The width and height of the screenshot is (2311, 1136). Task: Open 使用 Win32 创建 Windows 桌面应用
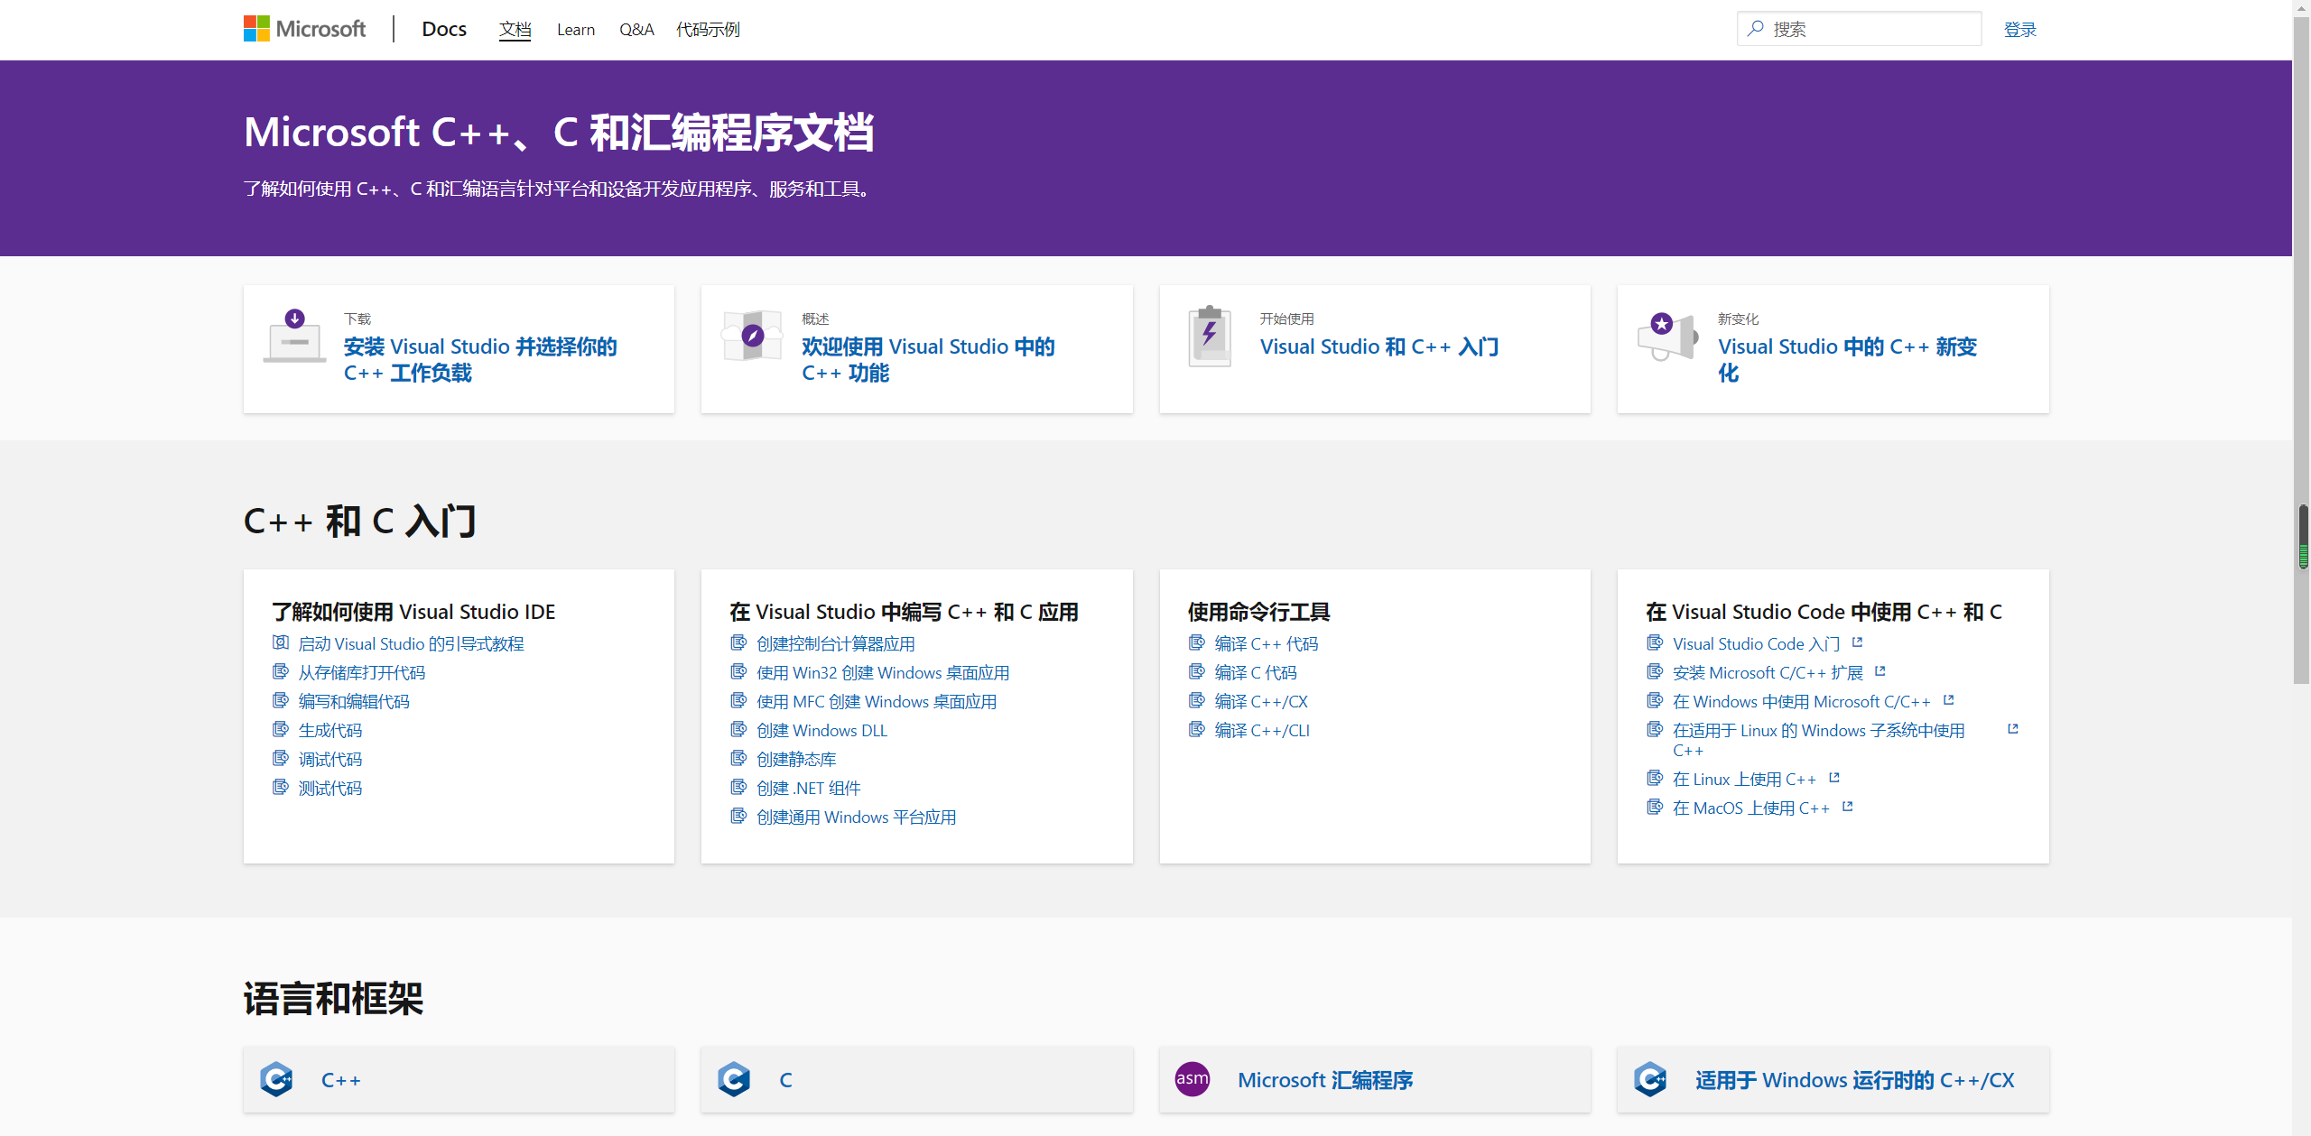[x=883, y=672]
